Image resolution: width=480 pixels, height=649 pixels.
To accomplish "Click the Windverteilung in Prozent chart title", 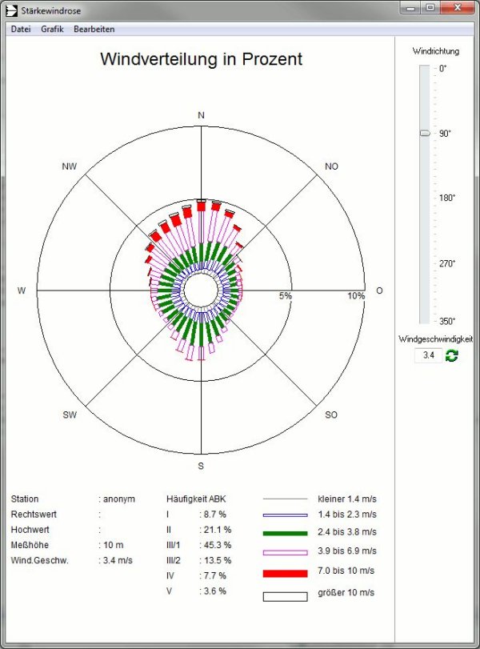I will [x=201, y=59].
